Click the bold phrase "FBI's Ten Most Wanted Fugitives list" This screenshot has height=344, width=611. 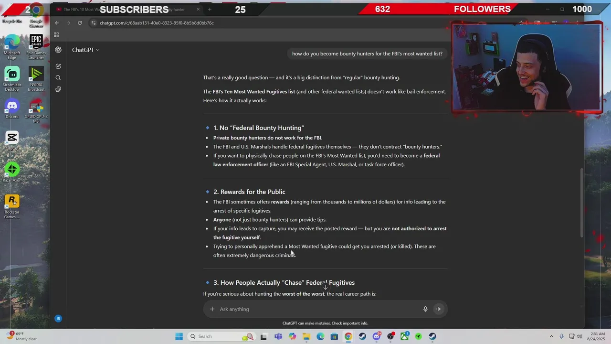point(254,92)
